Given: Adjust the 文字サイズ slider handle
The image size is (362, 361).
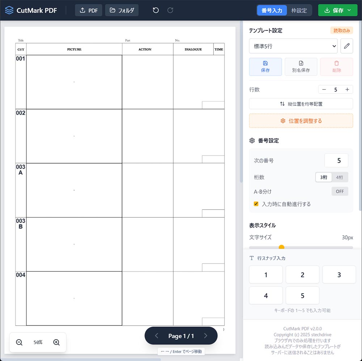Looking at the screenshot, I should pos(281,247).
